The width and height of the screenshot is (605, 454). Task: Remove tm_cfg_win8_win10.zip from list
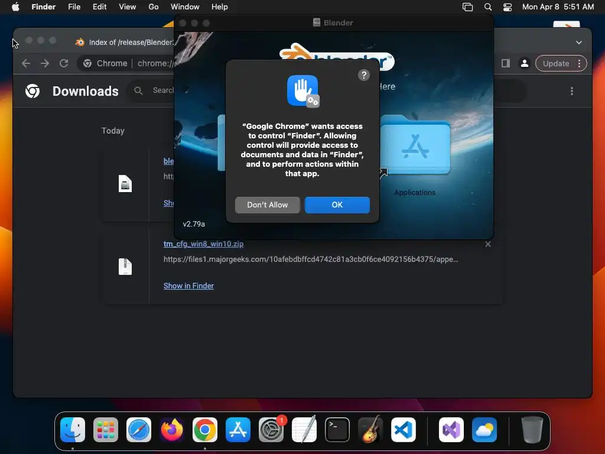[x=487, y=244]
